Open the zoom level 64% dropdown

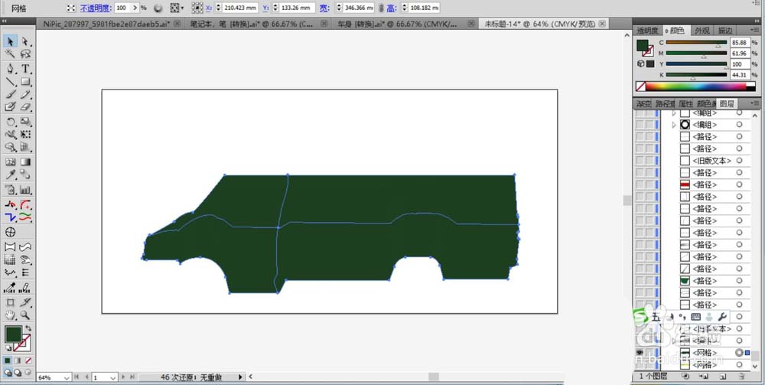pyautogui.click(x=66, y=377)
